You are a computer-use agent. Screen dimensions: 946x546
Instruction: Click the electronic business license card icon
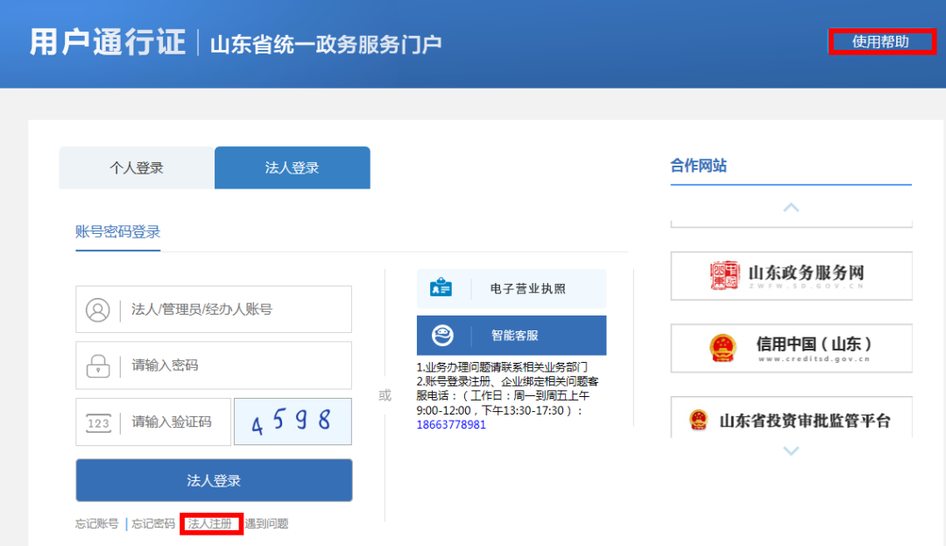point(441,288)
